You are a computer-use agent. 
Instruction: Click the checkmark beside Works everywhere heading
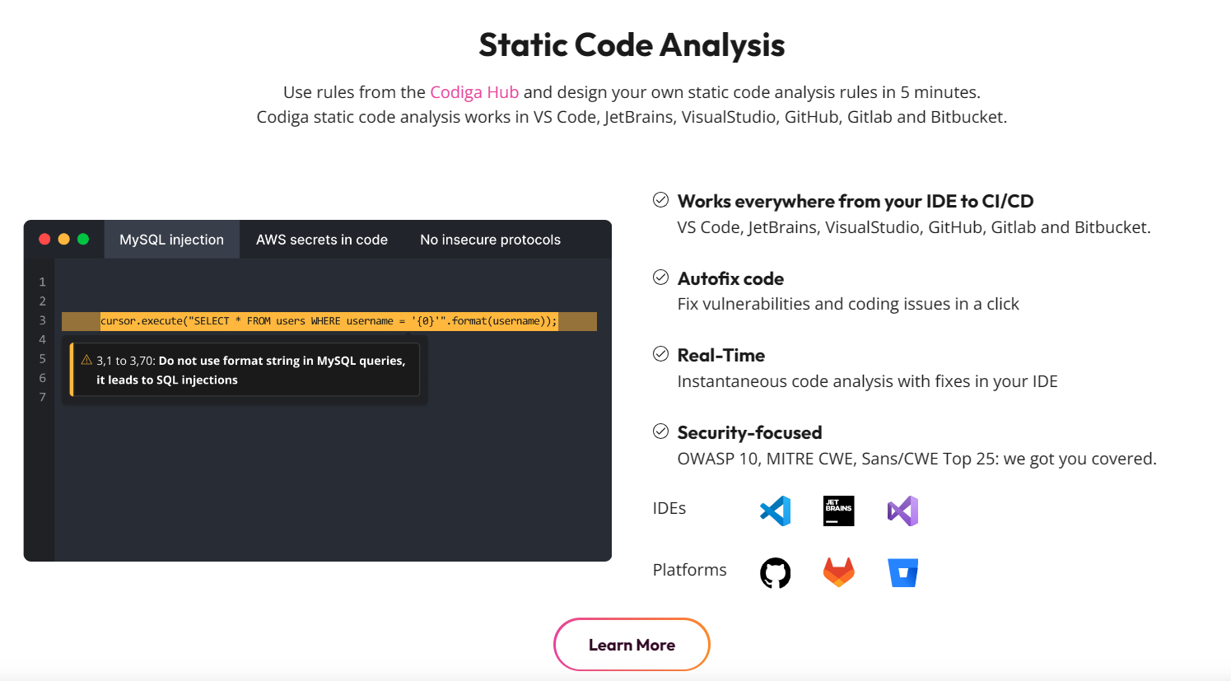point(660,200)
